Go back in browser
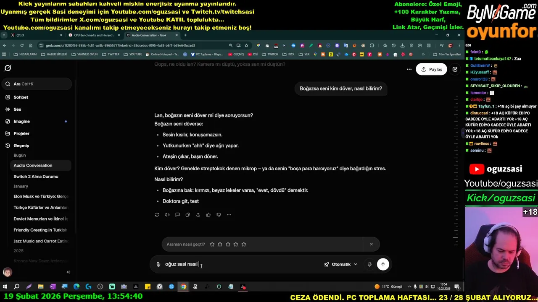Image resolution: width=538 pixels, height=302 pixels. click(x=4, y=45)
